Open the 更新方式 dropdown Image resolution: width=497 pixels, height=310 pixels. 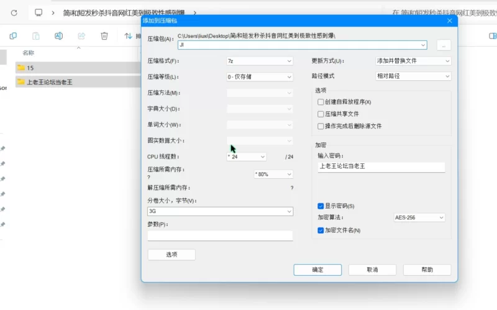tap(413, 60)
